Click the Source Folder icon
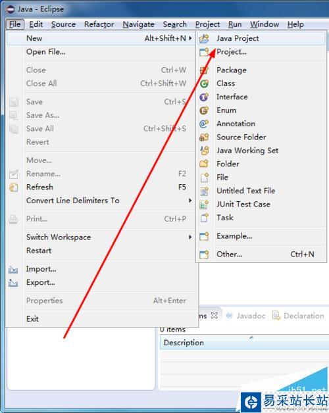The height and width of the screenshot is (413, 329). click(x=204, y=137)
